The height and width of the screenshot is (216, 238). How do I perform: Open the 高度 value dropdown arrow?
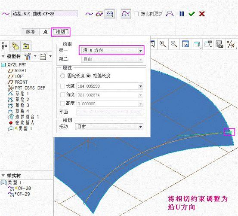(140, 104)
